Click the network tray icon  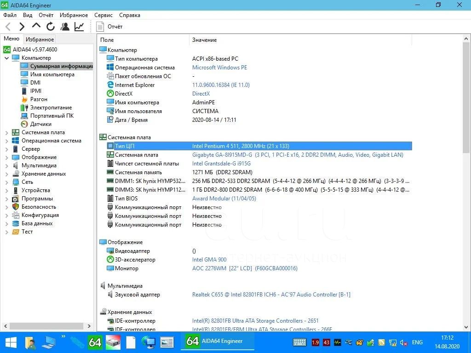(393, 342)
